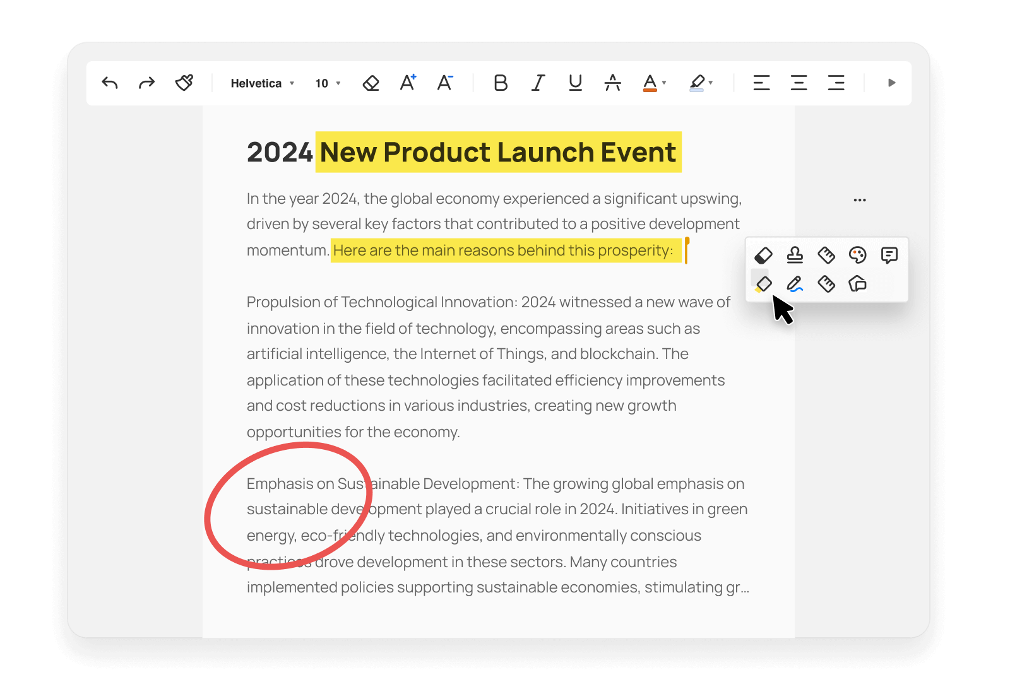This screenshot has width=1010, height=694.
Task: Select the comment note speech-bubble tool
Action: click(x=889, y=255)
